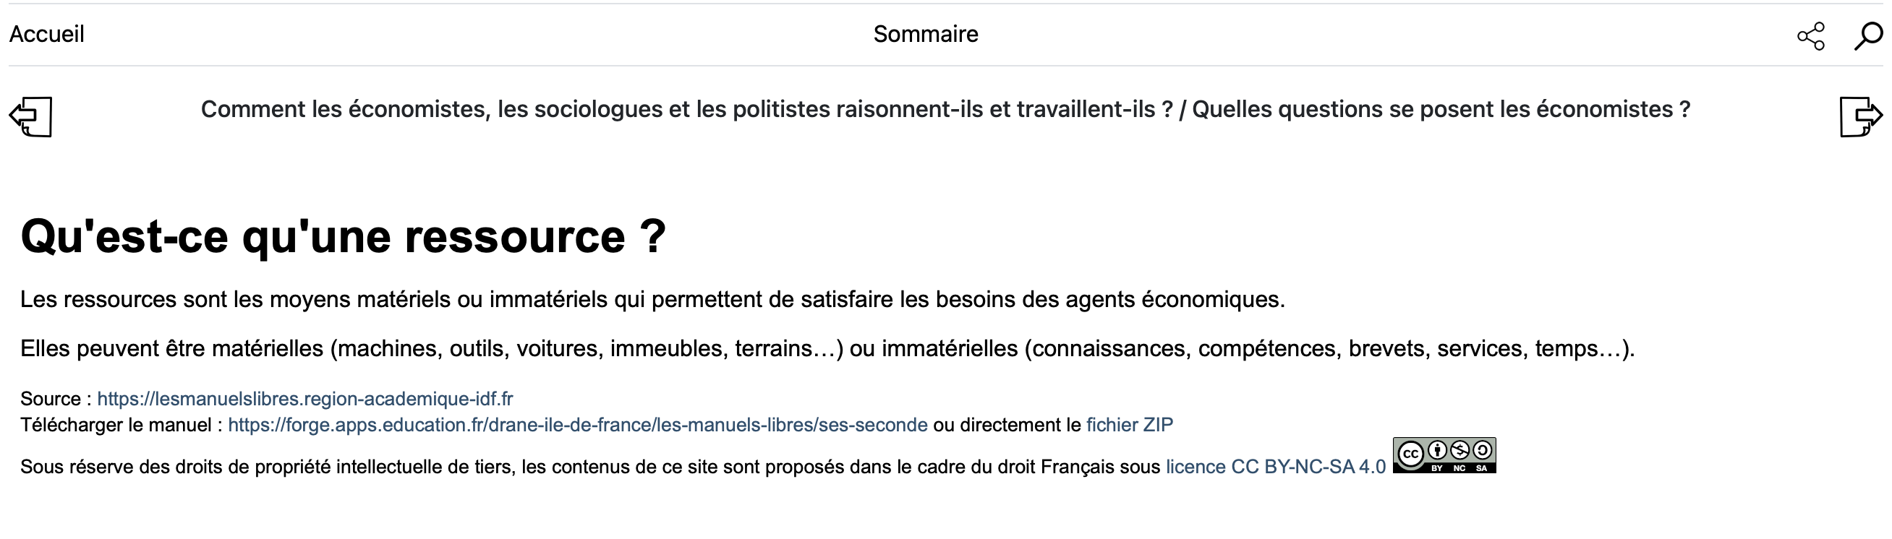Viewport: 1892px width, 539px height.
Task: Click the words 'ou directement le' before ZIP link
Action: (1006, 426)
